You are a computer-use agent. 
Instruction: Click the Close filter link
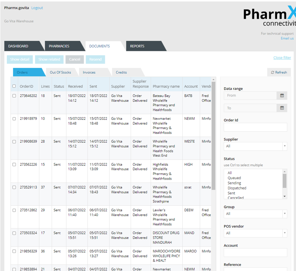point(282,58)
